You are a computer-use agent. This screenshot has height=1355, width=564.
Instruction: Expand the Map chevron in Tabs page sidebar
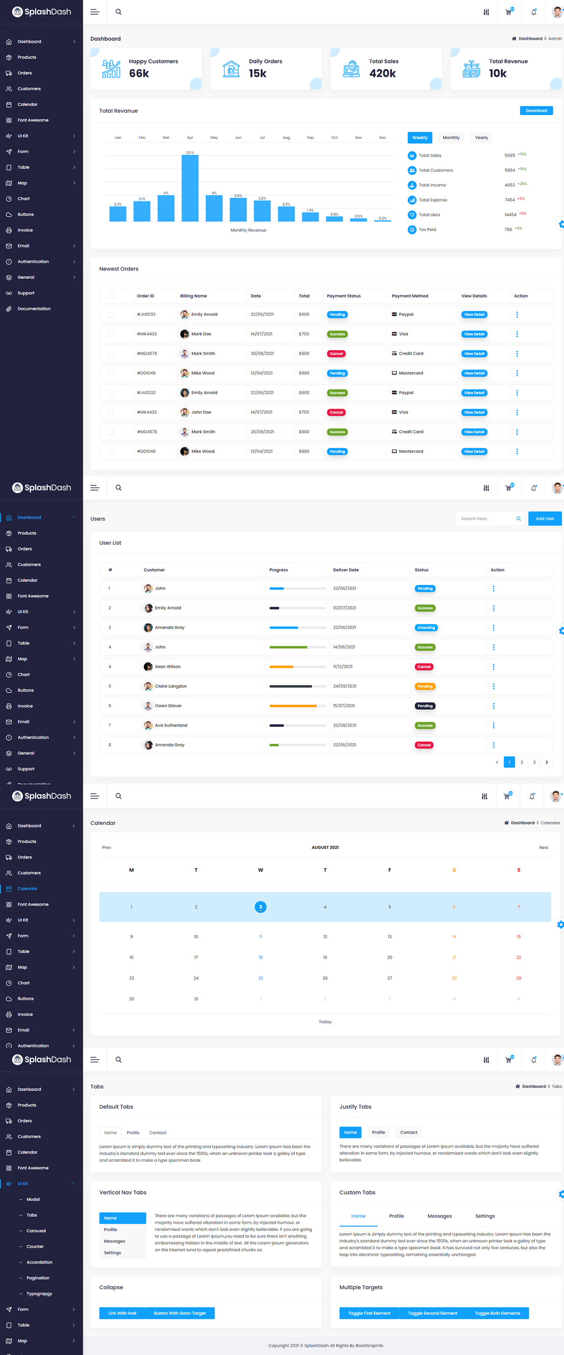pyautogui.click(x=74, y=1341)
